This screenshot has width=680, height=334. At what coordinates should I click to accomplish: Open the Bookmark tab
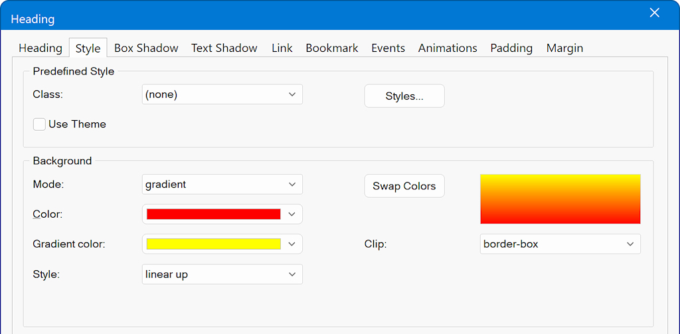tap(331, 48)
